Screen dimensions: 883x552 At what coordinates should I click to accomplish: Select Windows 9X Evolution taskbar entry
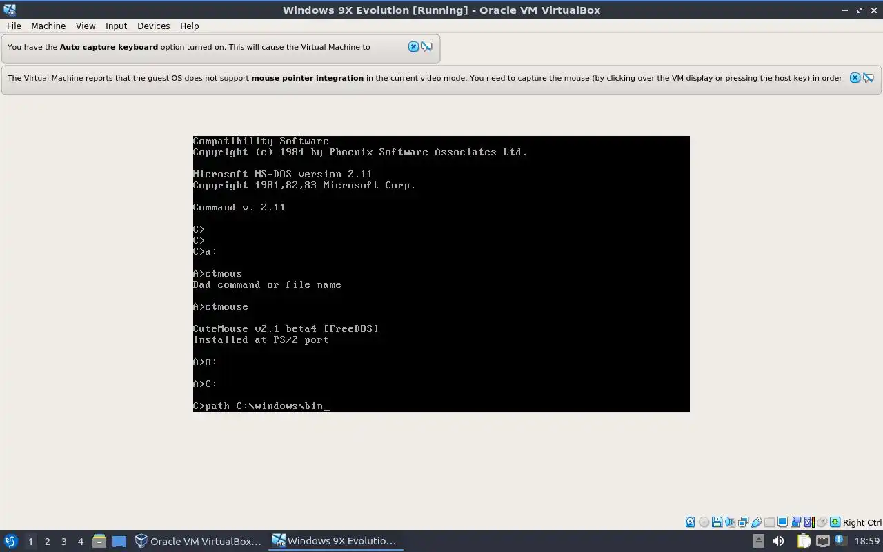point(335,541)
